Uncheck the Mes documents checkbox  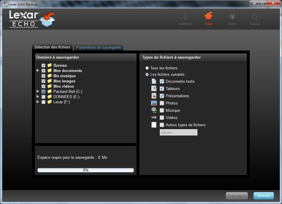pyautogui.click(x=43, y=71)
